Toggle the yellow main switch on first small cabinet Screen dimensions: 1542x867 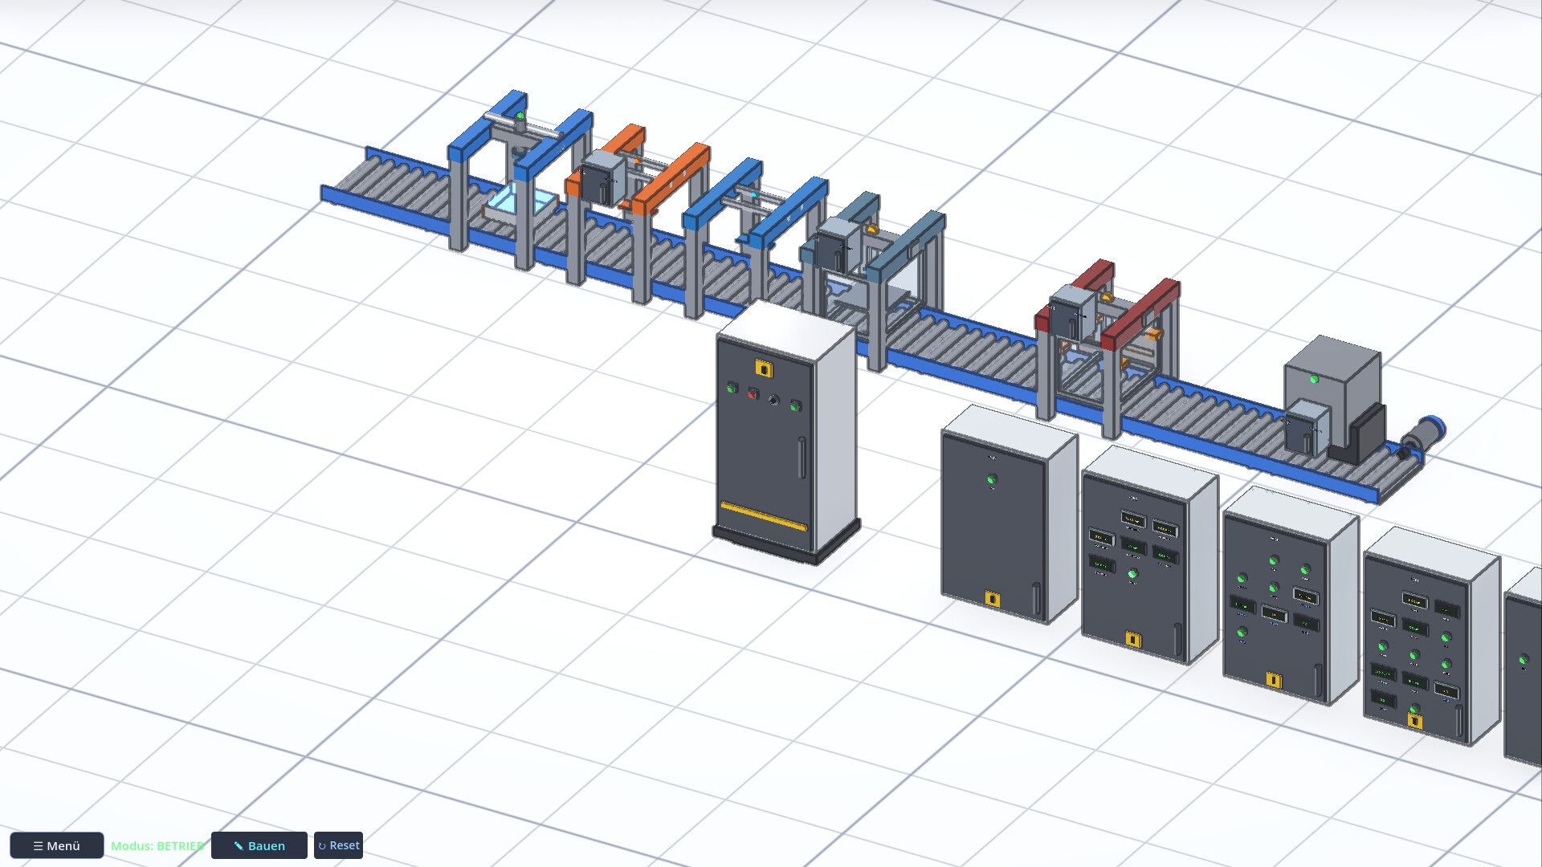coord(993,599)
